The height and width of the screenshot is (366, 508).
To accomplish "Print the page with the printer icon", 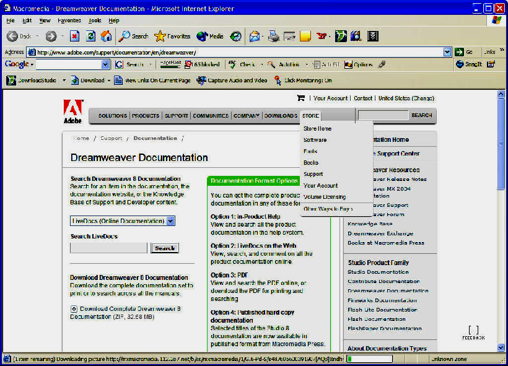I will point(274,37).
